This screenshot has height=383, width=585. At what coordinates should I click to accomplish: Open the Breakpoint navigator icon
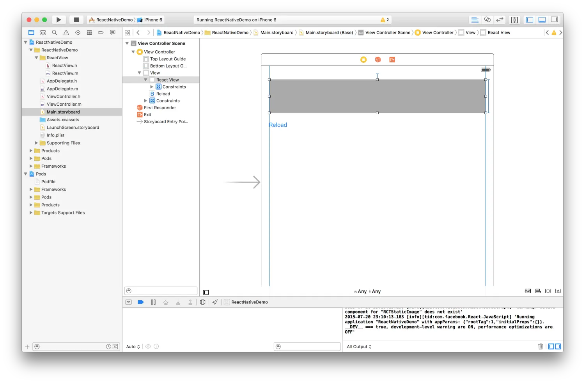pos(101,33)
